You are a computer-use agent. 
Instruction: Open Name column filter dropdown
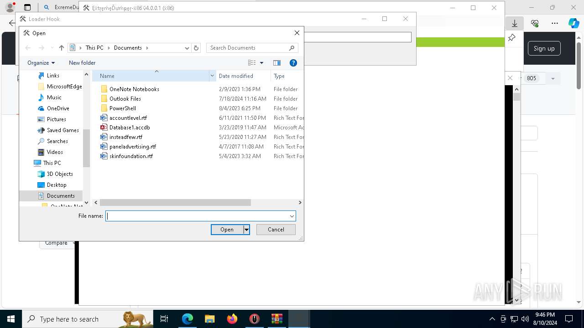[x=212, y=76]
